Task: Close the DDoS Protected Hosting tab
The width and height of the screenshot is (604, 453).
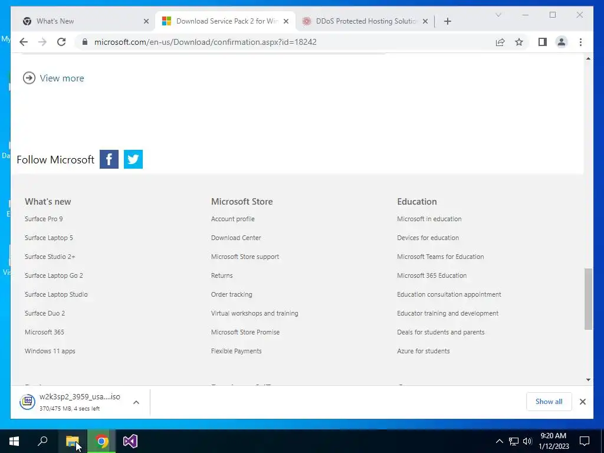Action: point(425,21)
